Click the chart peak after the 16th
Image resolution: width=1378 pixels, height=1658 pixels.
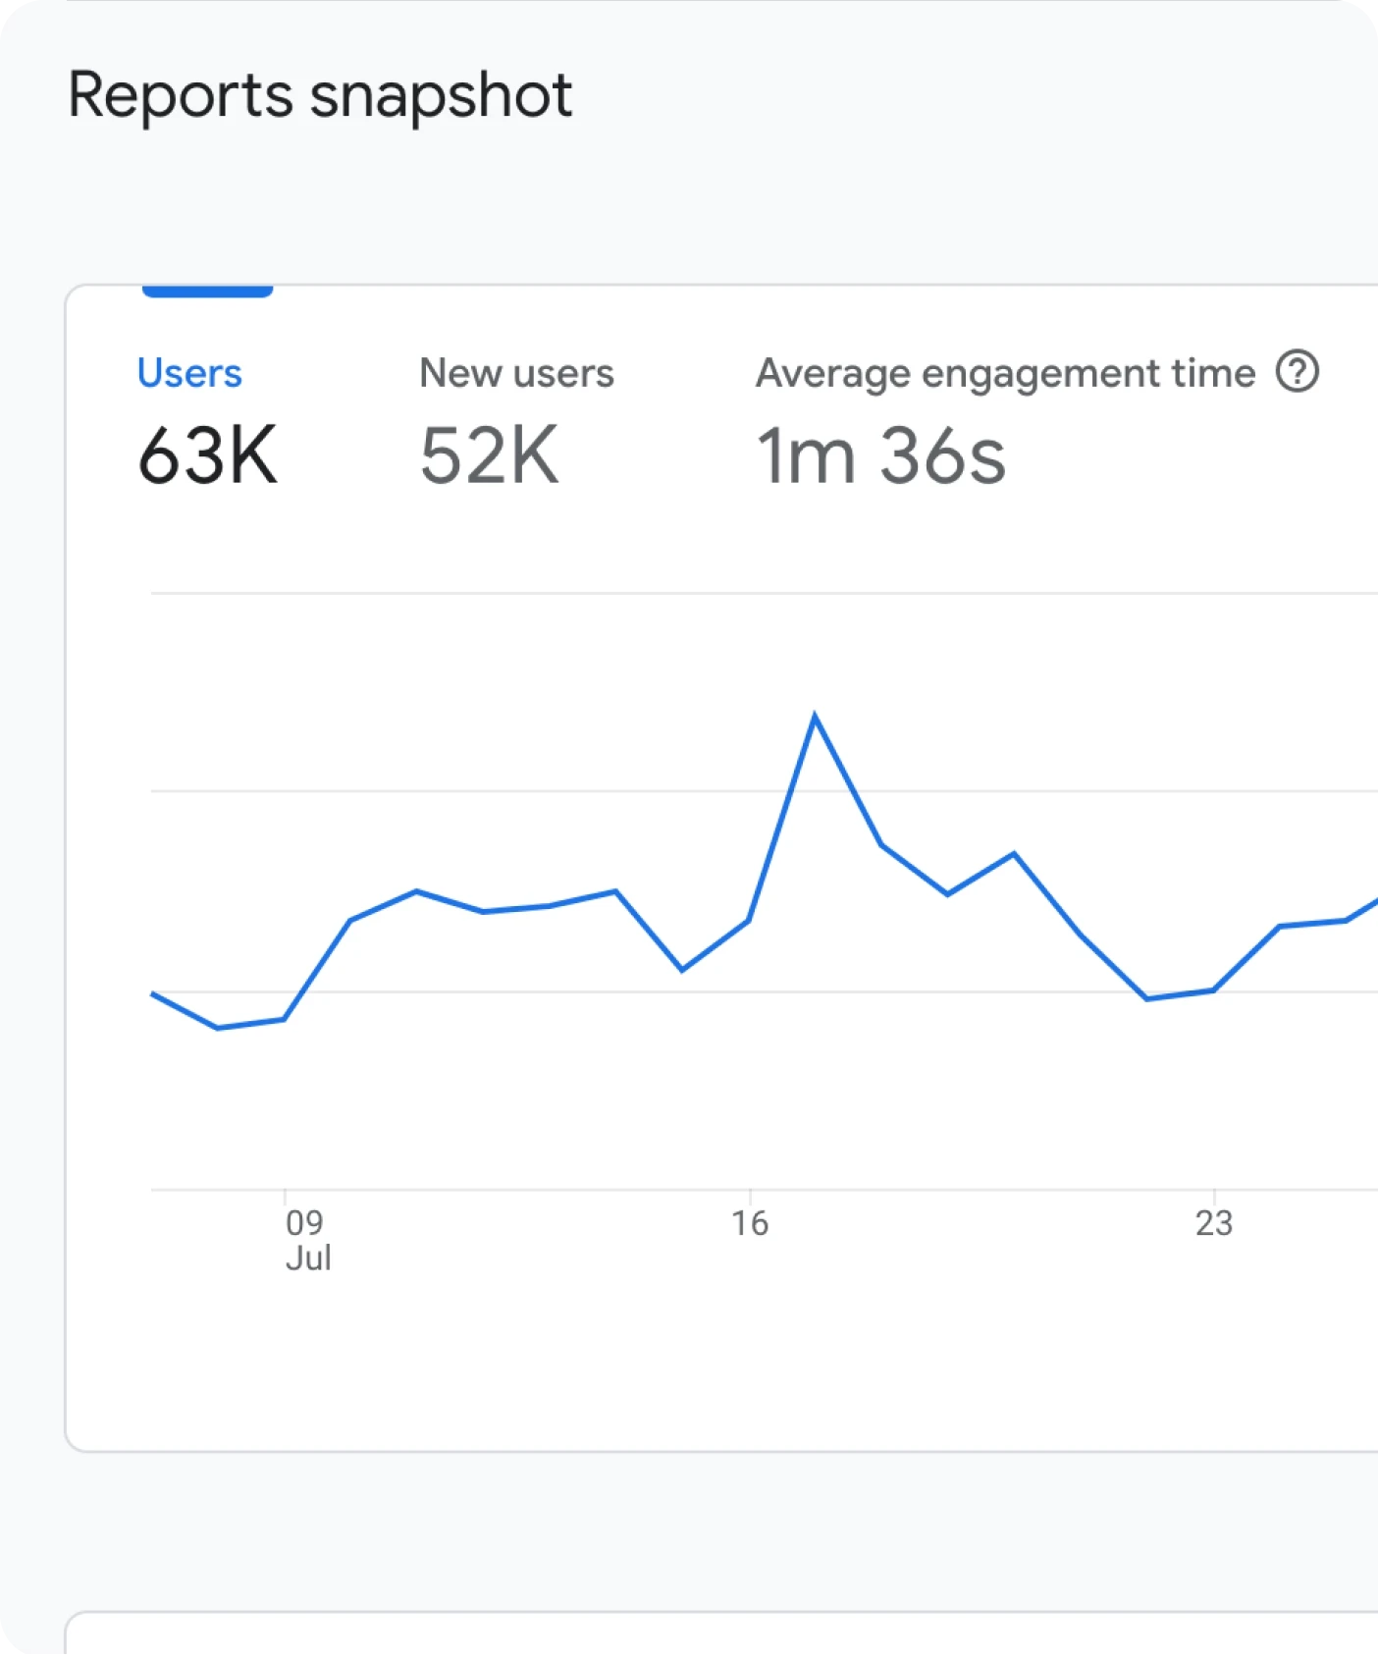[x=815, y=717]
